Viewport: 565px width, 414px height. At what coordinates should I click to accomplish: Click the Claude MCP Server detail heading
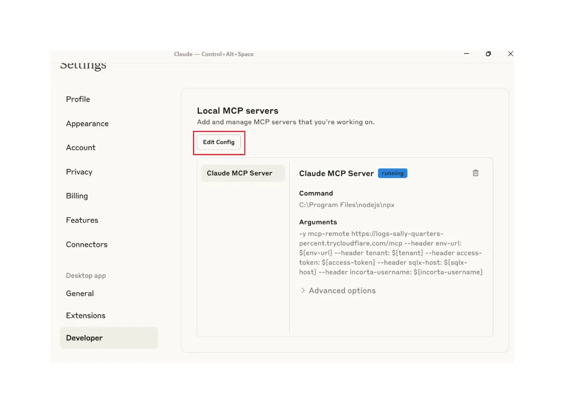tap(335, 173)
